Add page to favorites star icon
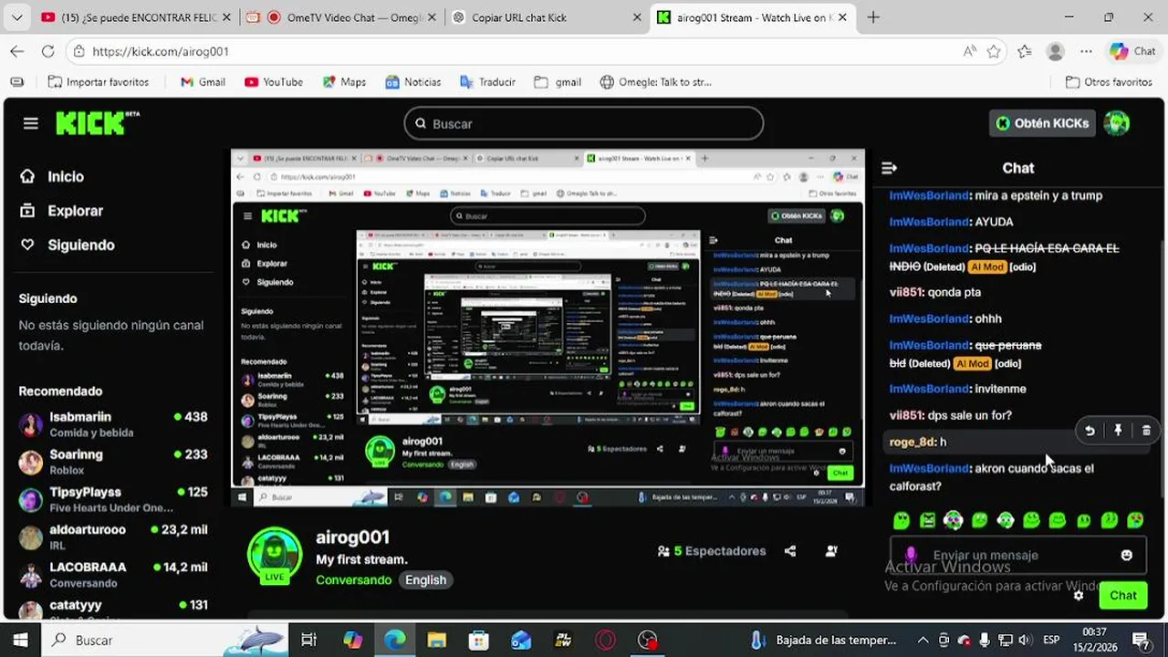Viewport: 1168px width, 657px height. click(994, 51)
